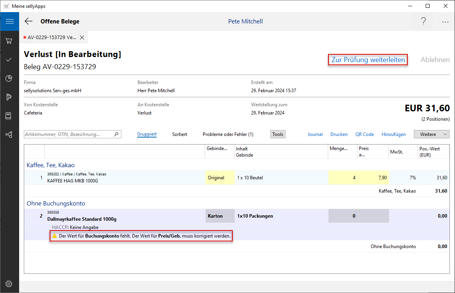Open the pie chart reports icon

pyautogui.click(x=9, y=79)
